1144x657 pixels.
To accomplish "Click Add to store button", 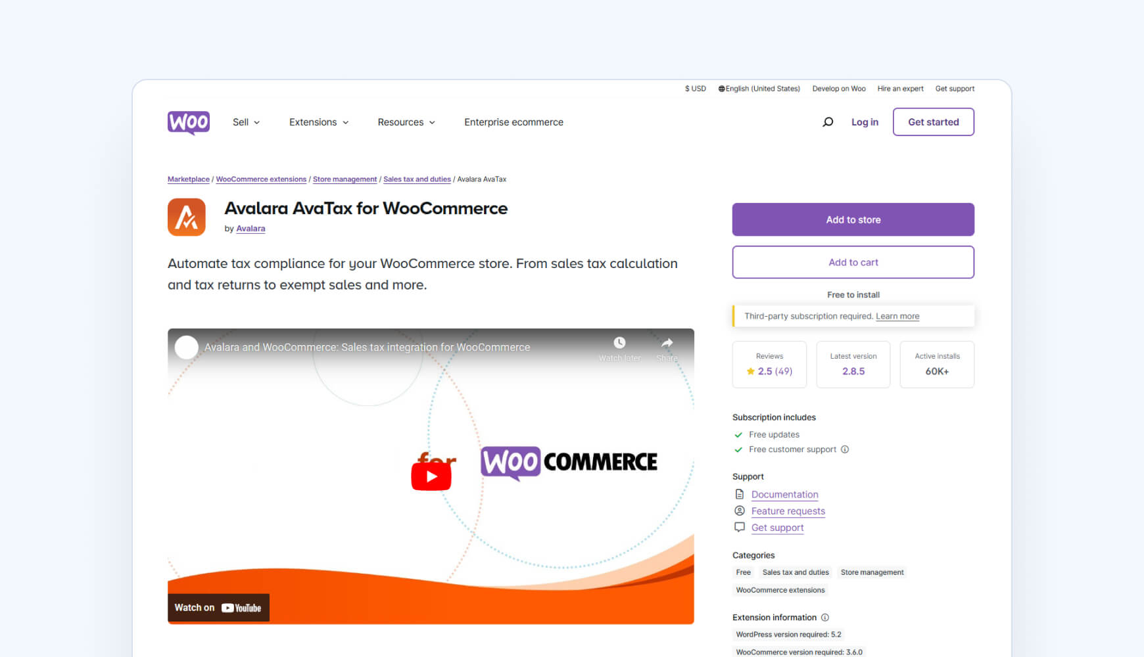I will click(x=853, y=219).
